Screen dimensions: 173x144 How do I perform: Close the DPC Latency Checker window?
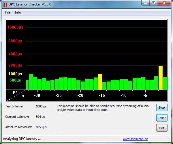(164, 3)
